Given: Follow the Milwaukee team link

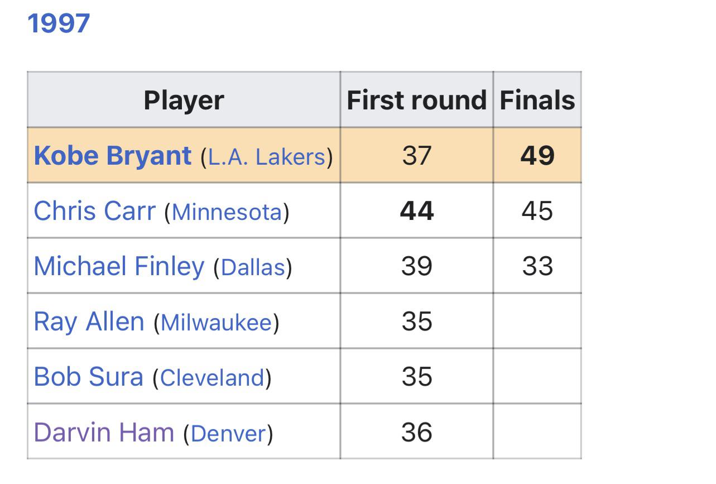Looking at the screenshot, I should pos(217,323).
